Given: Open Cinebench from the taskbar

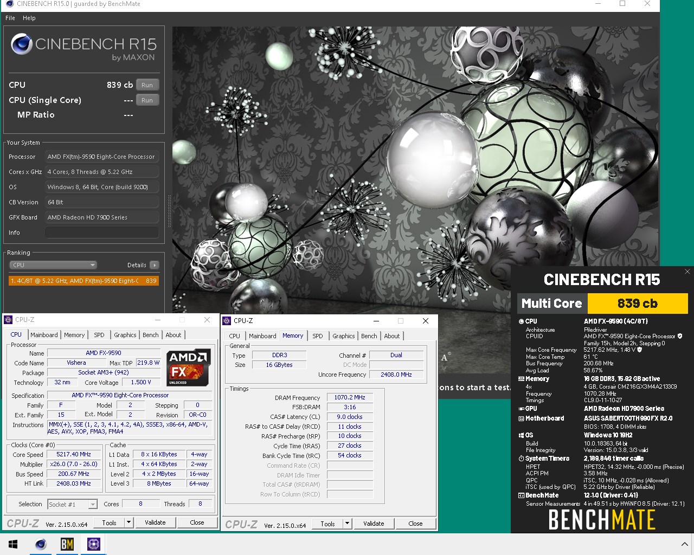Looking at the screenshot, I should pyautogui.click(x=41, y=544).
